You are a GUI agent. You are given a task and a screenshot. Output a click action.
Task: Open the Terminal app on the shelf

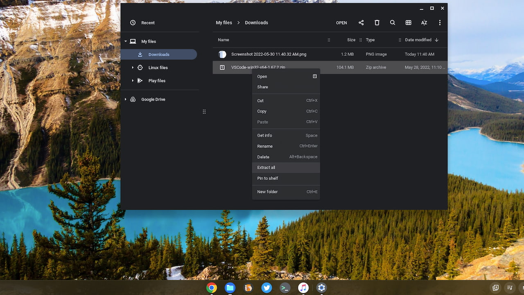point(285,288)
